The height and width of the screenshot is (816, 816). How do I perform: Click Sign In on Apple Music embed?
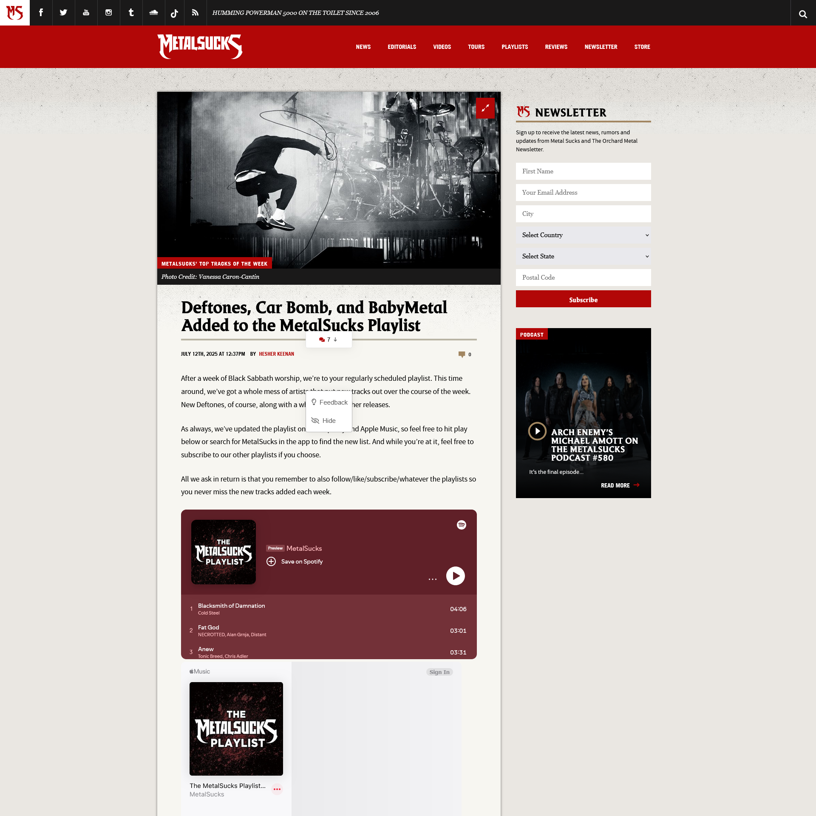pyautogui.click(x=439, y=672)
